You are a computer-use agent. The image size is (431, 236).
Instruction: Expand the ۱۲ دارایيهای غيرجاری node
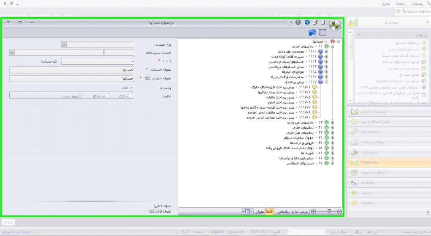pos(332,123)
